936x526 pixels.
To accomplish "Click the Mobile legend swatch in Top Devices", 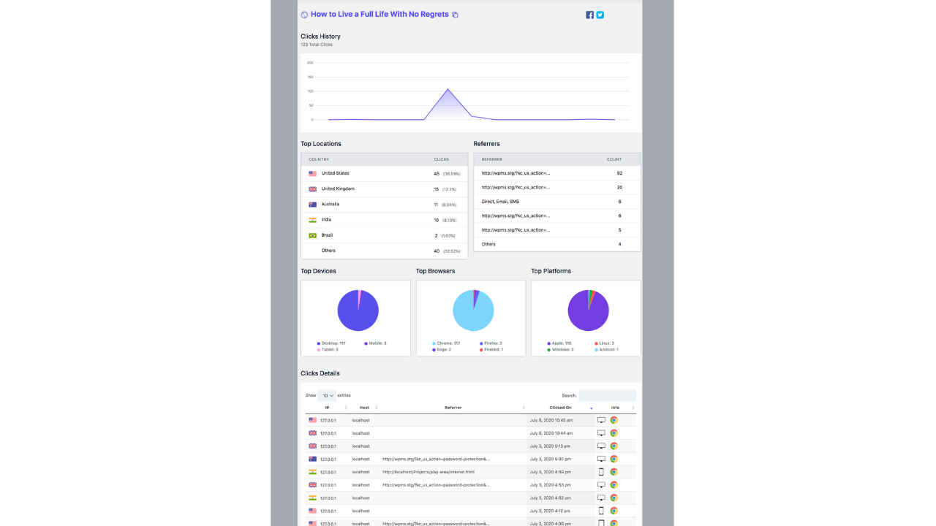I will coord(366,343).
